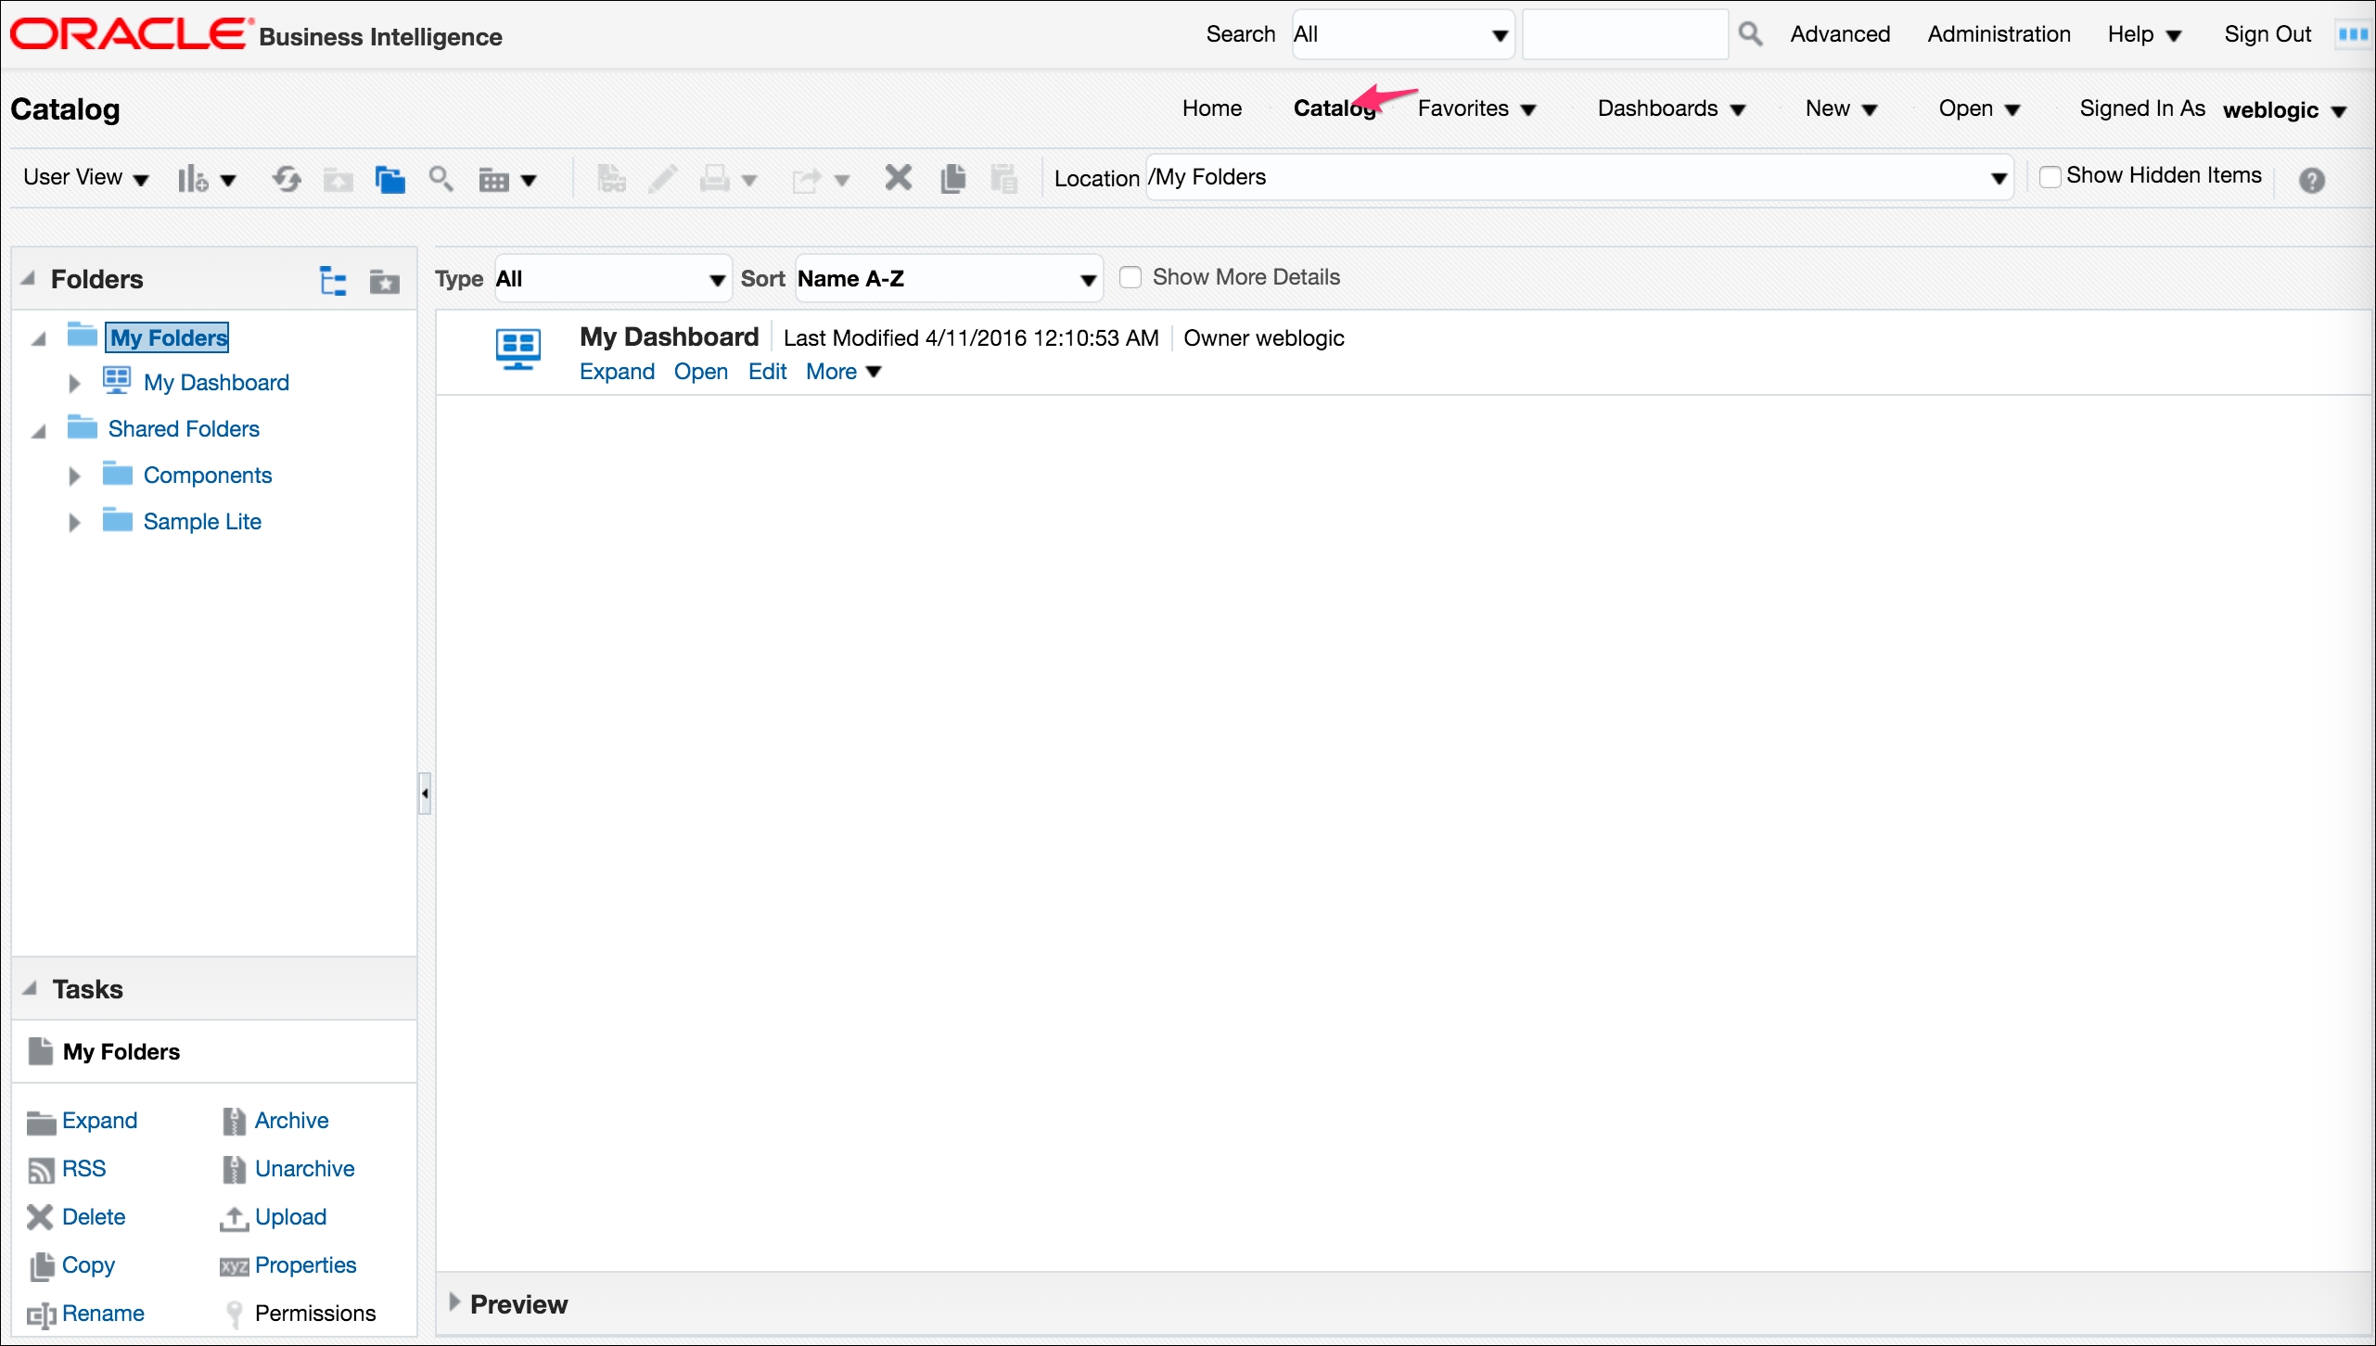Image resolution: width=2376 pixels, height=1346 pixels.
Task: Select Shared Folders in folder tree
Action: (x=184, y=429)
